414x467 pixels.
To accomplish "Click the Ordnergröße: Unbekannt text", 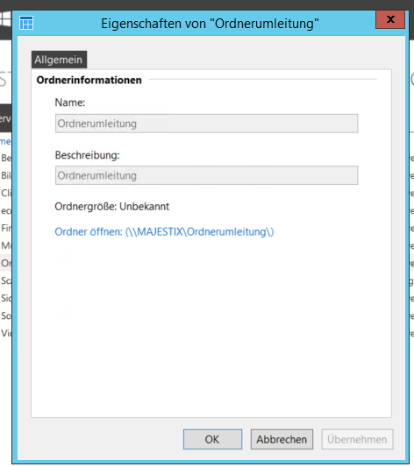I will tap(111, 207).
